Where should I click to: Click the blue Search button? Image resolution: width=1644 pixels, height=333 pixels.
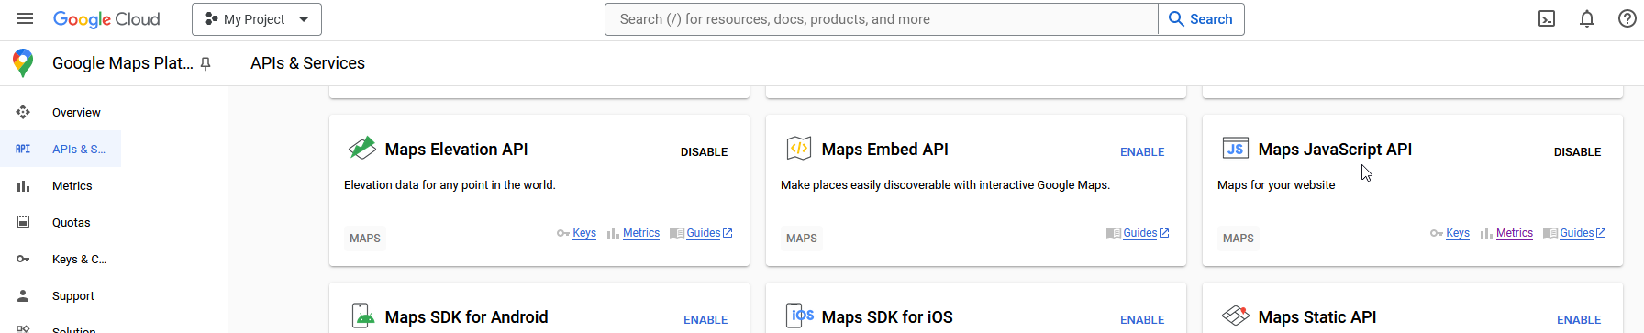coord(1201,19)
